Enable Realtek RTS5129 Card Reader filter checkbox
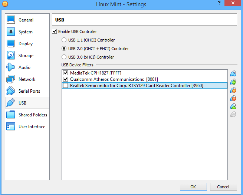The image size is (243, 195). (66, 86)
